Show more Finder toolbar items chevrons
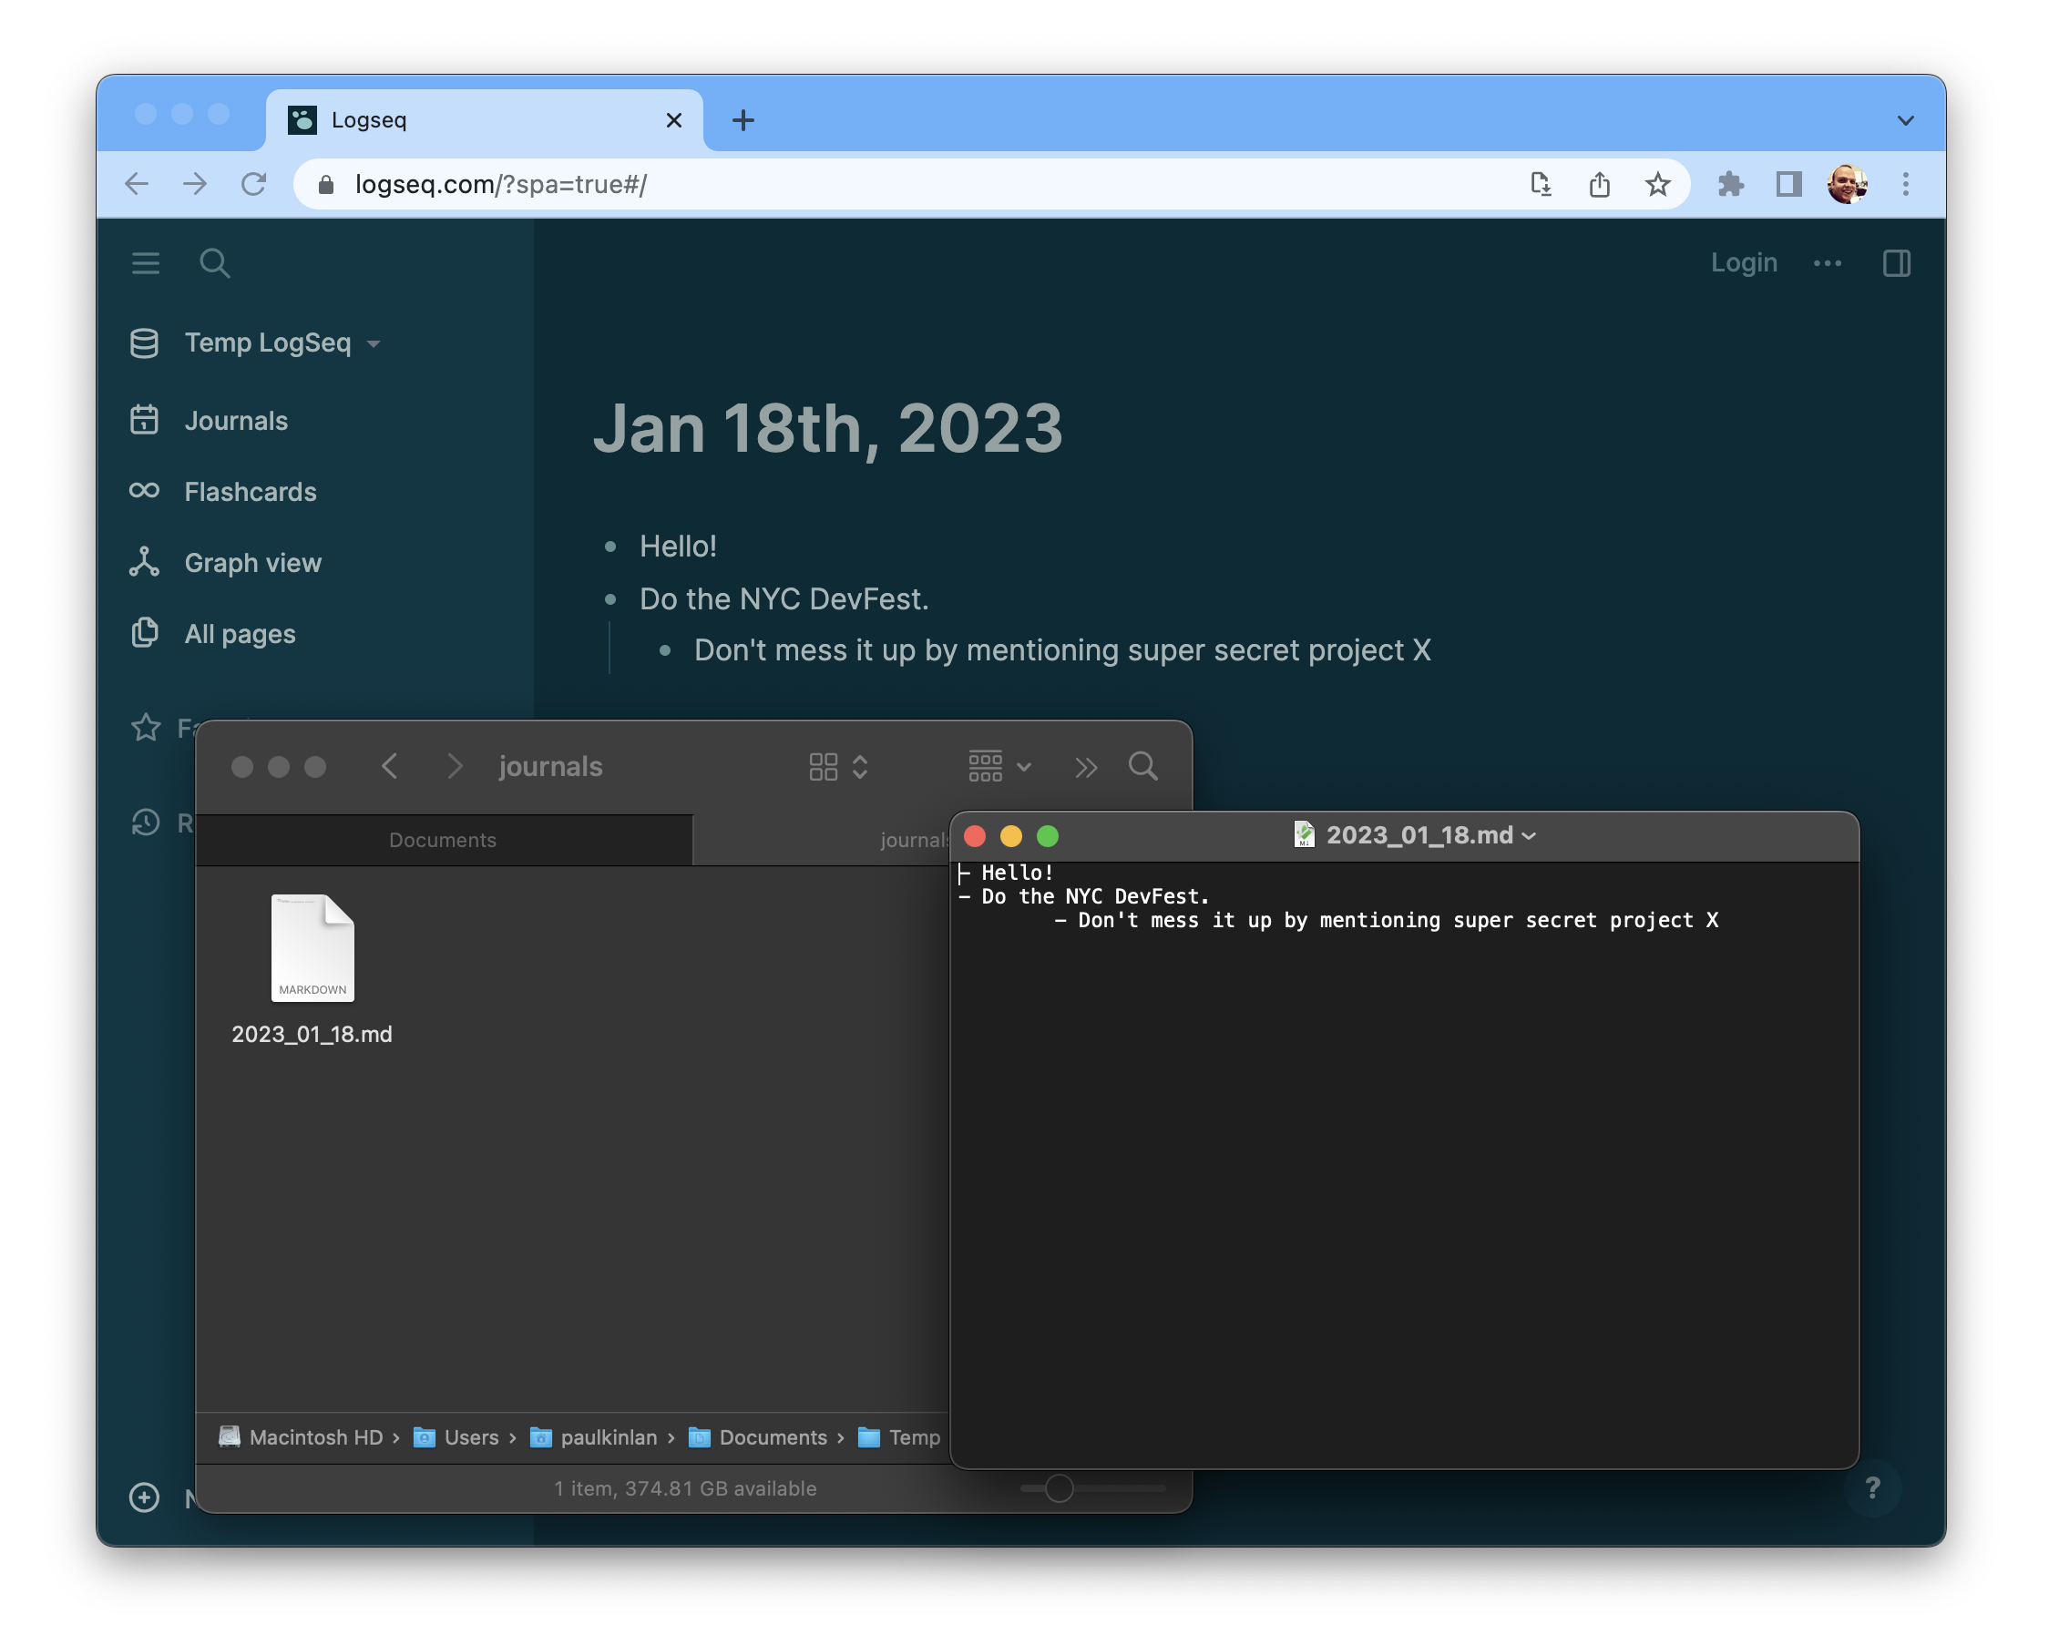Viewport: 2059px width, 1645px height. point(1086,767)
